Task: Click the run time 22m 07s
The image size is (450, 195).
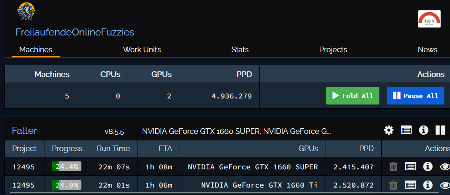Action: tap(113, 167)
